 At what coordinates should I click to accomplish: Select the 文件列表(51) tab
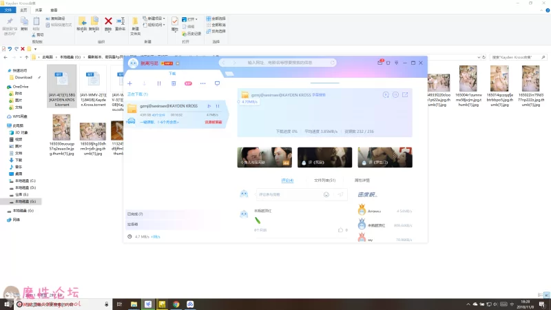(x=324, y=180)
